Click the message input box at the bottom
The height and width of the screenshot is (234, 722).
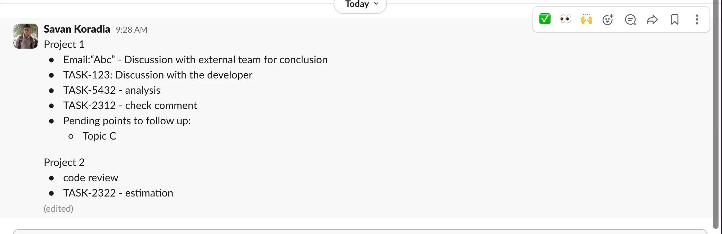[x=361, y=232]
